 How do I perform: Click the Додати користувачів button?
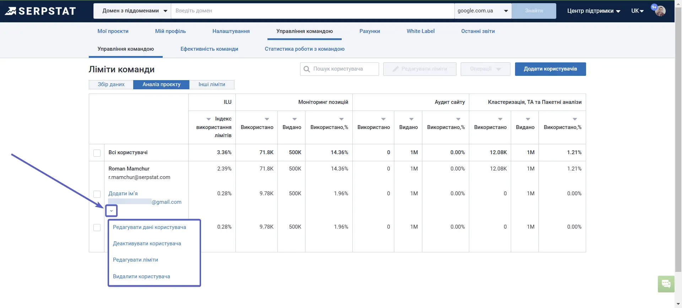(550, 69)
